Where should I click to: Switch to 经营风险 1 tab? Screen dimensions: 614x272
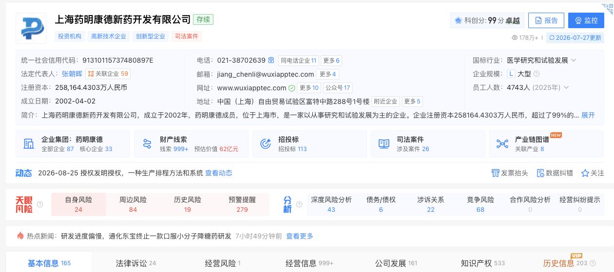(x=223, y=263)
